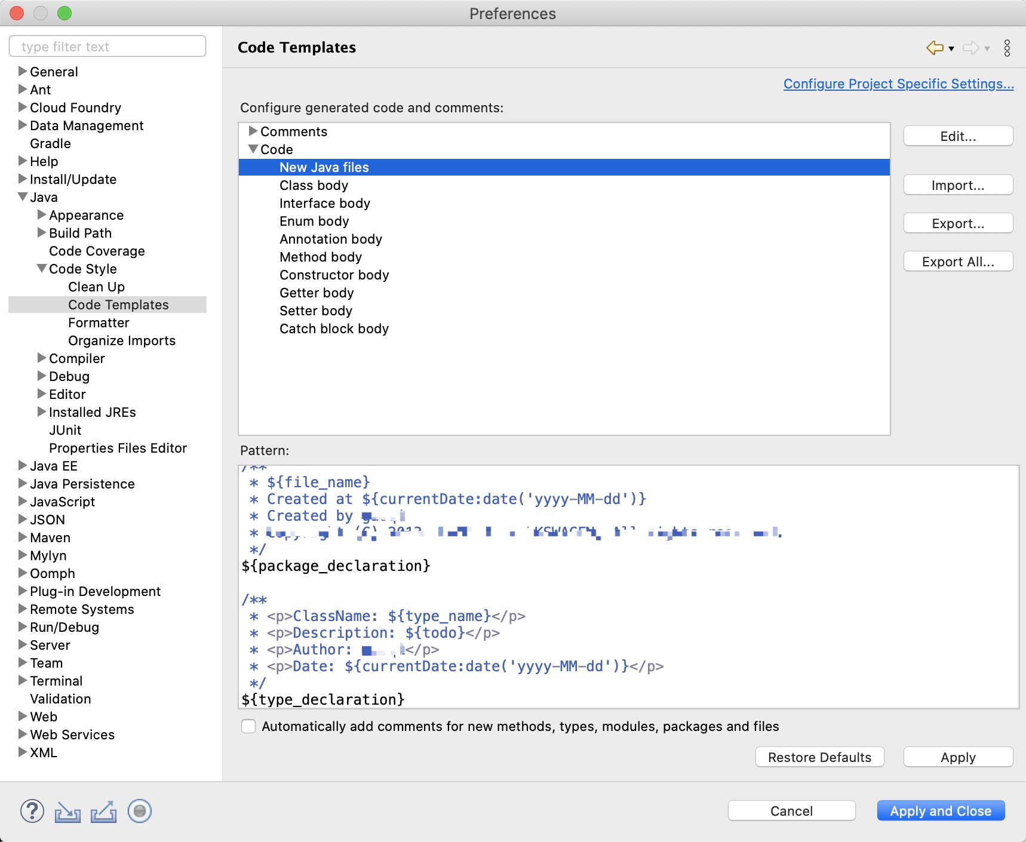
Task: Expand the Editor node under Java
Action: tap(42, 394)
